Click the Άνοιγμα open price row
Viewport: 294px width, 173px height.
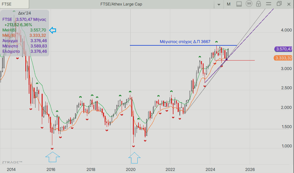pos(25,41)
